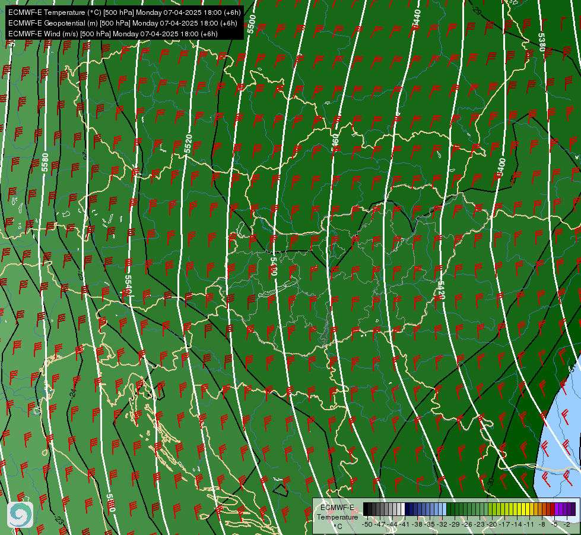Click the -32 value in the legend
Screen dimensions: 581x535
443,524
